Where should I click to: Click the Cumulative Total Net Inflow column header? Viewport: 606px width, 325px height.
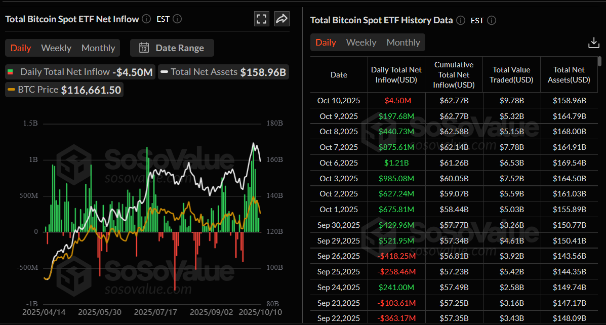click(x=454, y=75)
